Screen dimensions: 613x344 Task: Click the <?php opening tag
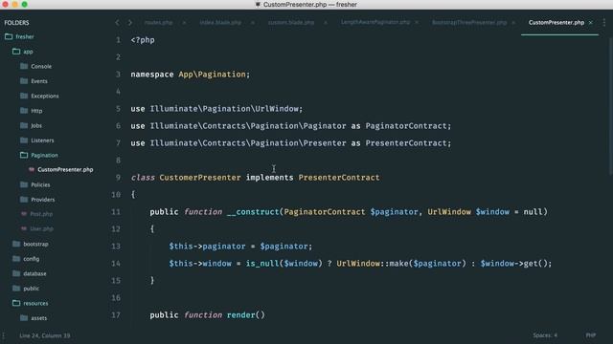click(x=143, y=40)
